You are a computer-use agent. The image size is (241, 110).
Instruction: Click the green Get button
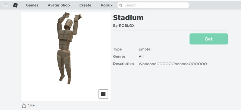point(208,39)
